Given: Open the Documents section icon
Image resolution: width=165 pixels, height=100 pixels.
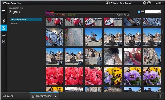Looking at the screenshot, I should 4,42.
